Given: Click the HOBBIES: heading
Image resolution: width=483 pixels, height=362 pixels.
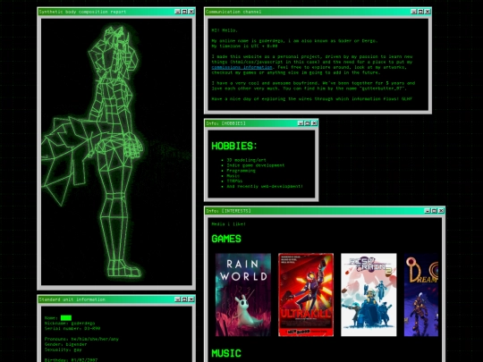Looking at the screenshot, I should point(234,146).
